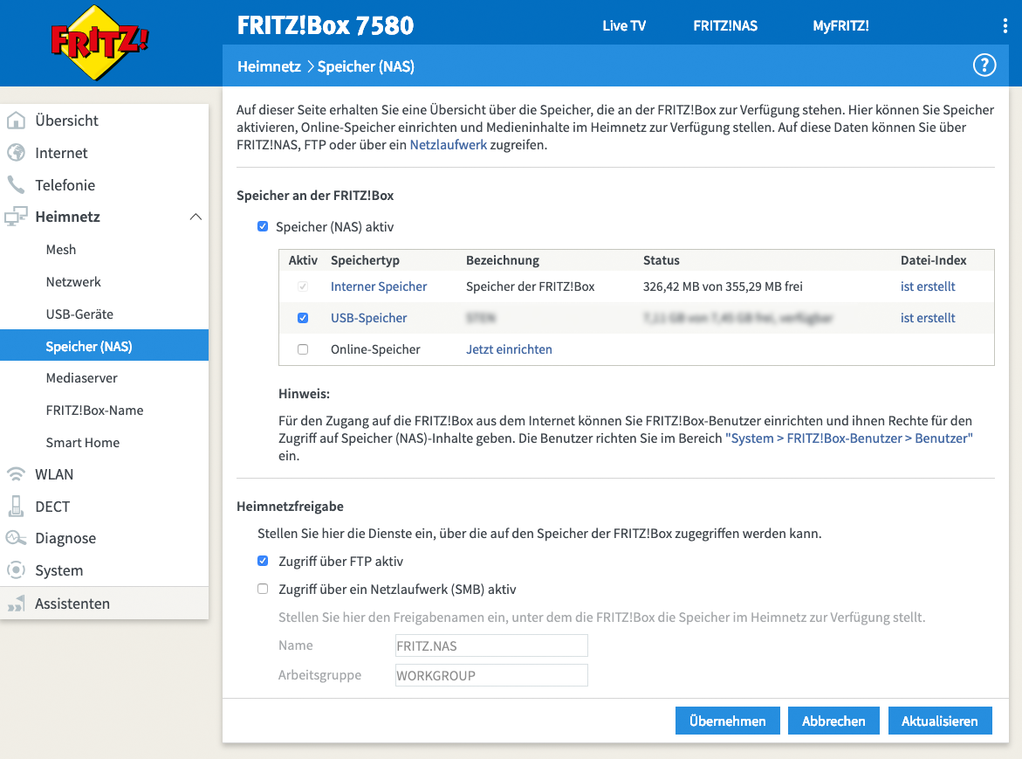Toggle the USB-Speicher active checkbox
This screenshot has height=759, width=1022.
coord(303,318)
